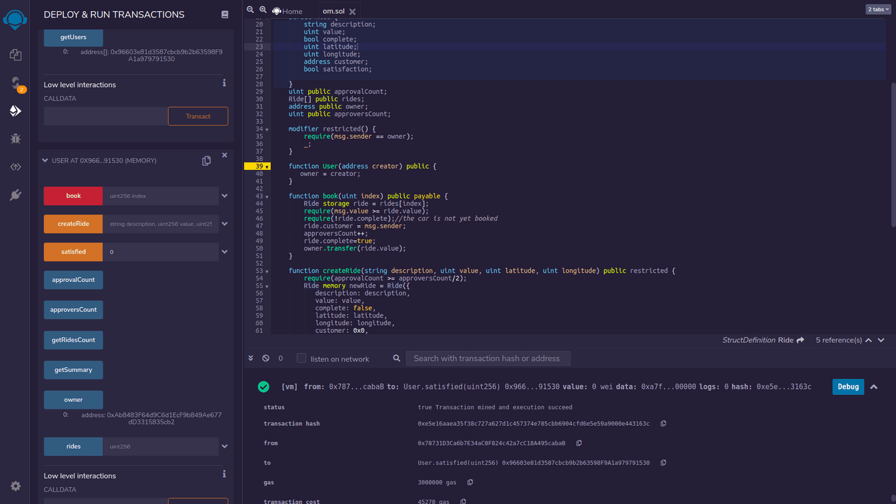896x504 pixels.
Task: Click the successful transaction green check
Action: (x=264, y=387)
